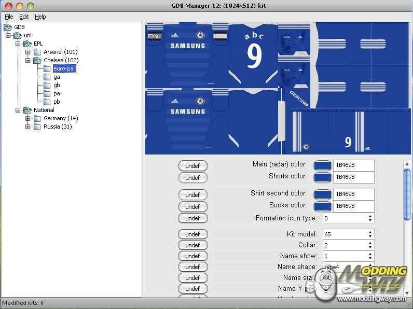Open the Help menu
The width and height of the screenshot is (413, 309).
(x=40, y=17)
